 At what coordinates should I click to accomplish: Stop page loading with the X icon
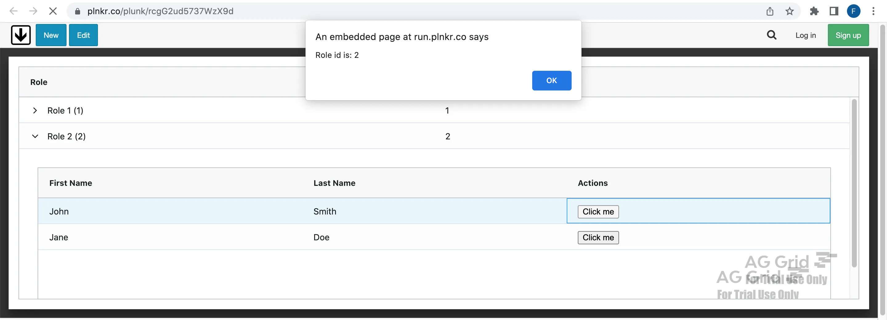tap(53, 11)
